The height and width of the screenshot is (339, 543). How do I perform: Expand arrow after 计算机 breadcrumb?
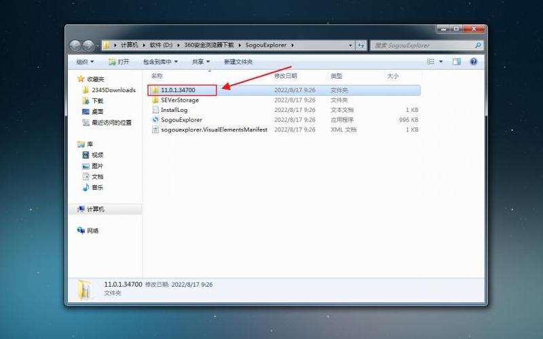144,45
